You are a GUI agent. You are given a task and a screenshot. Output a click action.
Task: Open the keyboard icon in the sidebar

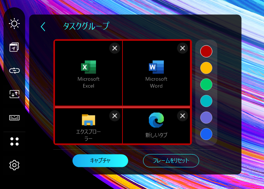click(x=14, y=118)
